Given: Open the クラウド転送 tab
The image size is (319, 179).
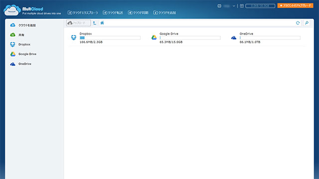Looking at the screenshot, I should 113,12.
